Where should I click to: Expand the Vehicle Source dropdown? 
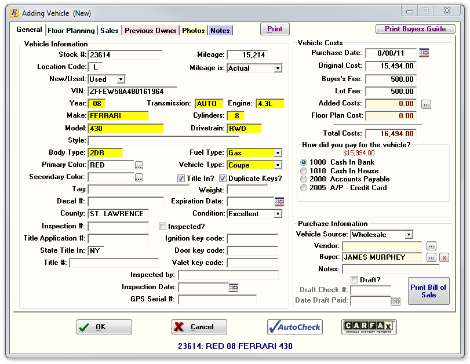(409, 235)
